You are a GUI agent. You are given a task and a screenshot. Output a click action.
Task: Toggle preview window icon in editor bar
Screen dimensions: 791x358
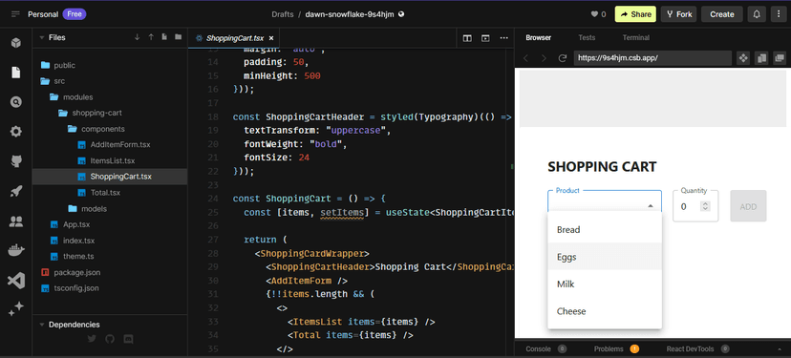[x=485, y=38]
